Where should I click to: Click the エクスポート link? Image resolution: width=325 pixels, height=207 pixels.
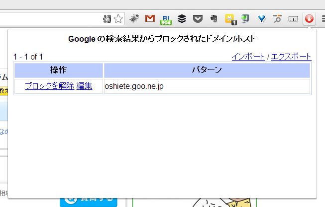coord(291,57)
